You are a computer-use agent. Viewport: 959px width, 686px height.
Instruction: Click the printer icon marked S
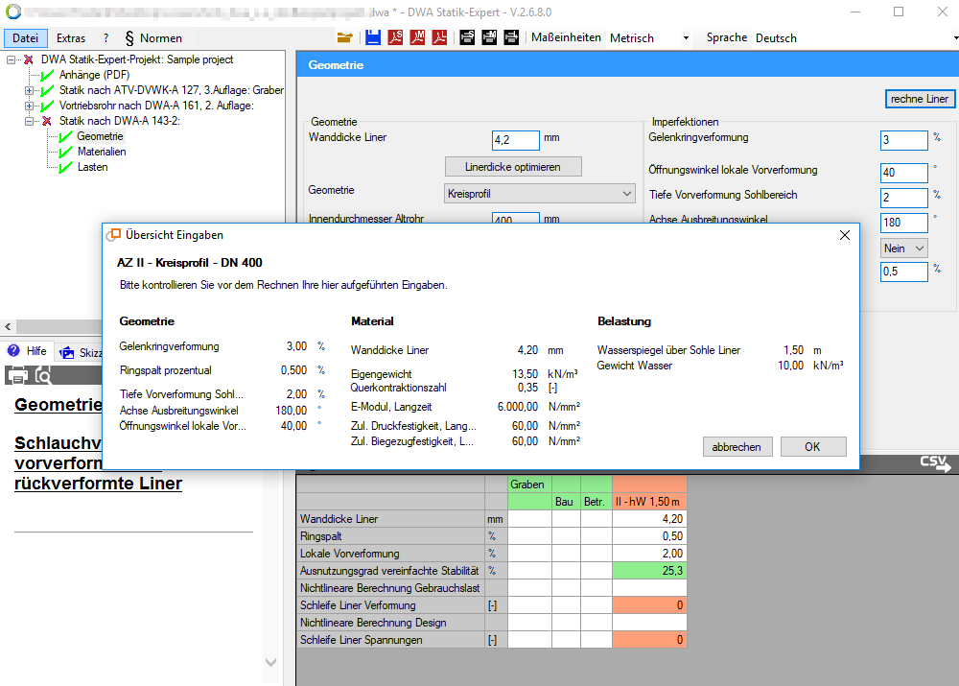[x=467, y=37]
